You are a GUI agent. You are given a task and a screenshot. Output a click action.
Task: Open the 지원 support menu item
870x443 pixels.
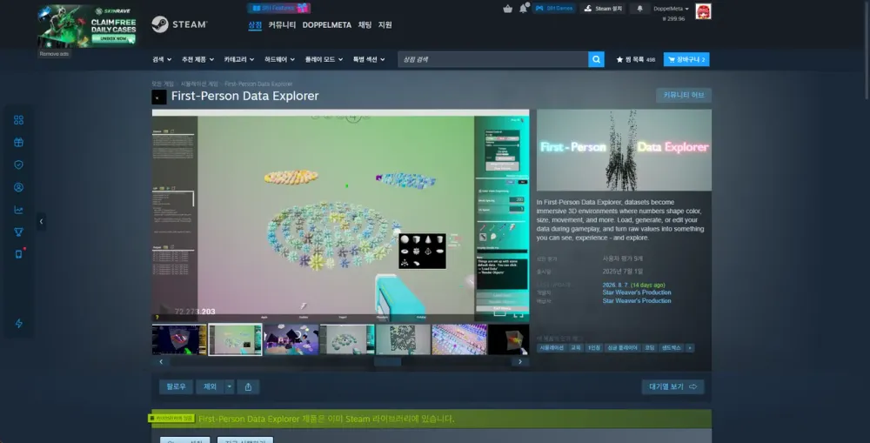click(x=385, y=25)
